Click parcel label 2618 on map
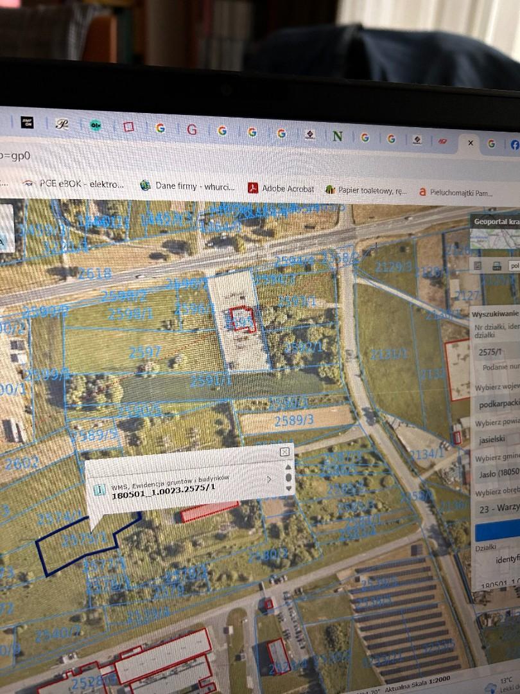This screenshot has width=520, height=694. pos(94,274)
